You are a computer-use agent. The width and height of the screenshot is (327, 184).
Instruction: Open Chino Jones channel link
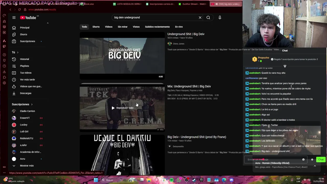pyautogui.click(x=178, y=44)
